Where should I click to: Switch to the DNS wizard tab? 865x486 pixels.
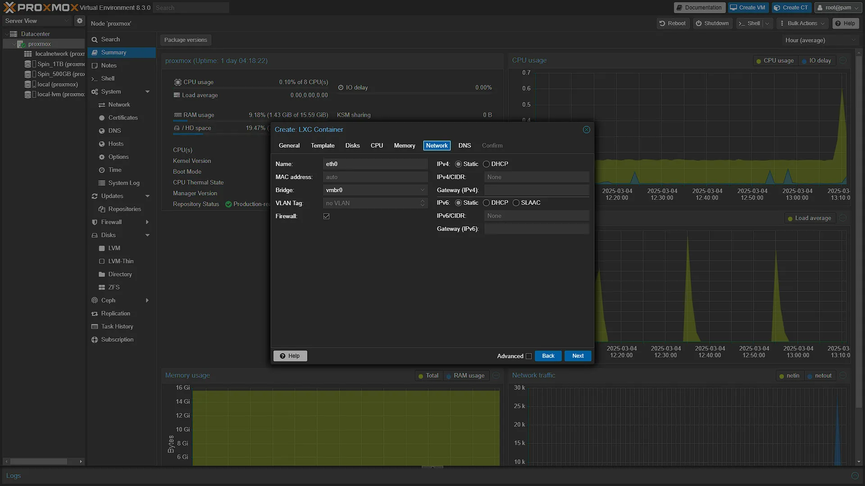(464, 146)
